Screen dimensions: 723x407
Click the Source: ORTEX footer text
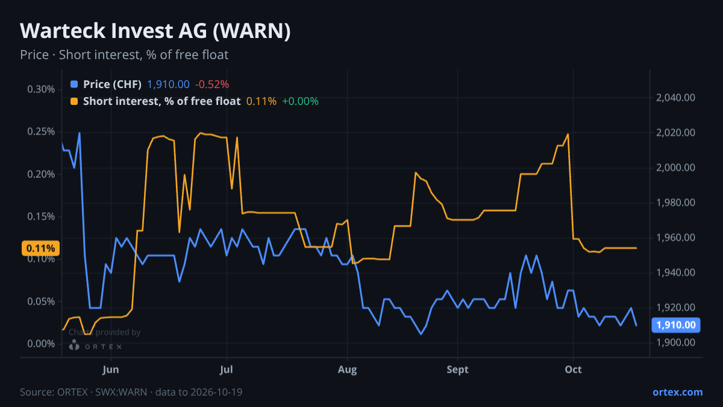tap(131, 393)
